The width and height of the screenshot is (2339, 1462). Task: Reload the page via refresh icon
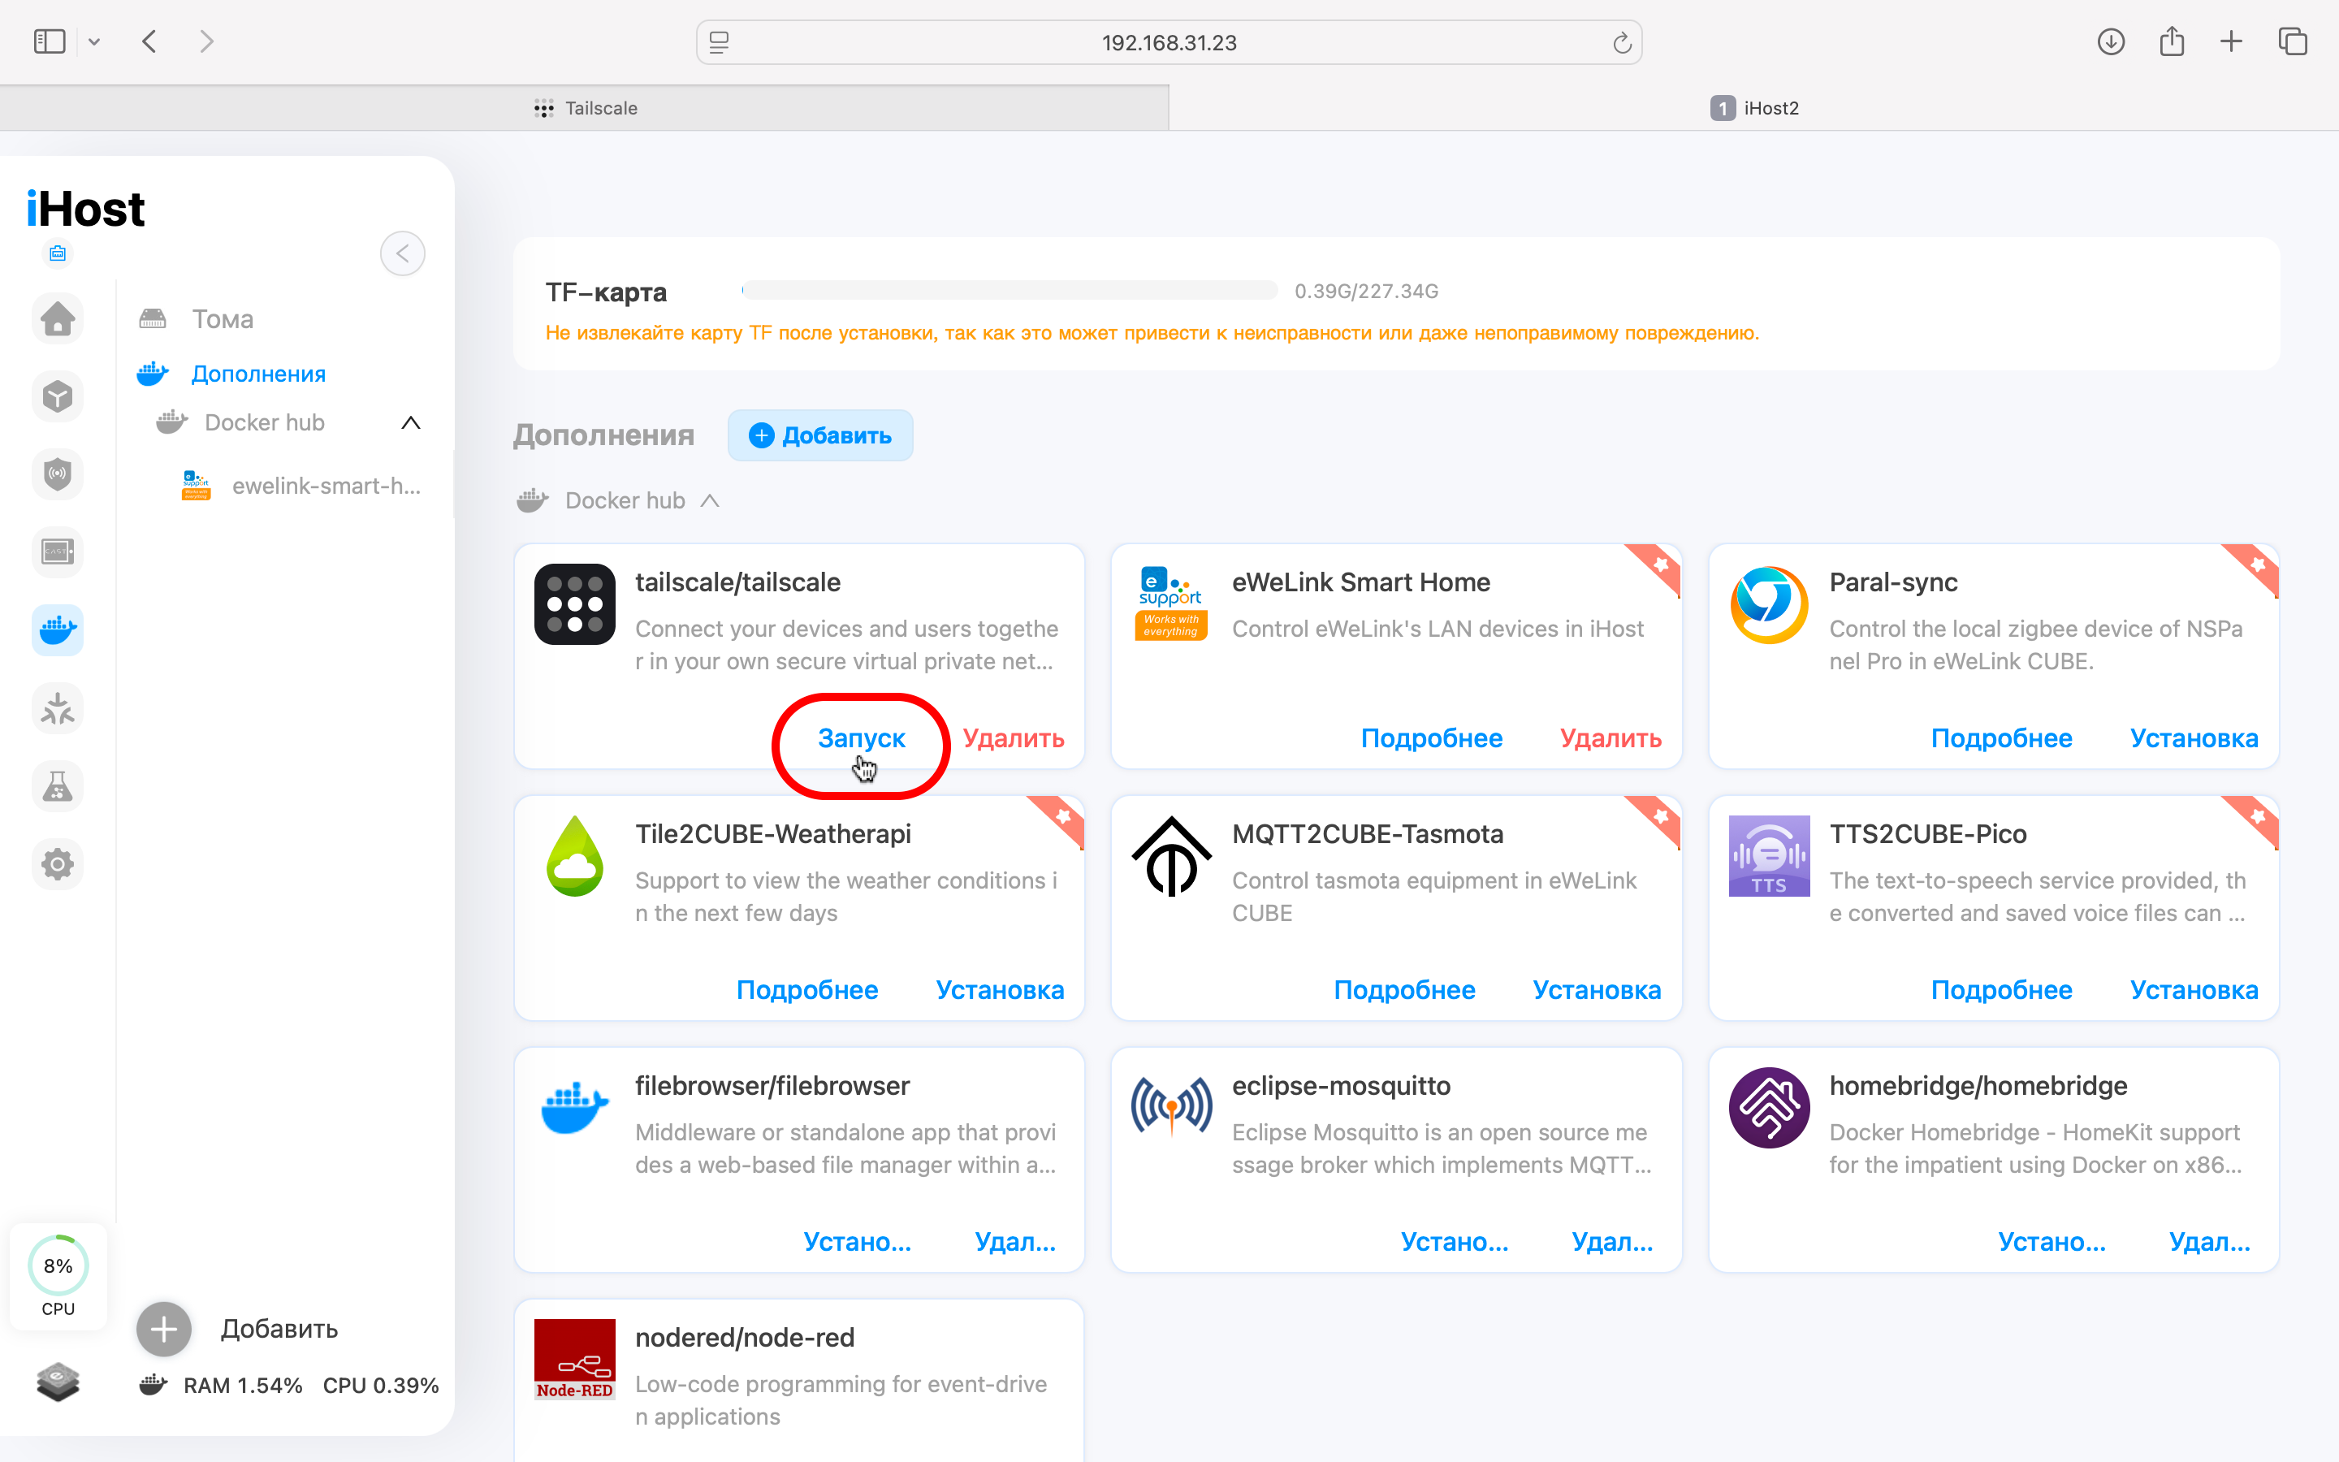(x=1622, y=42)
